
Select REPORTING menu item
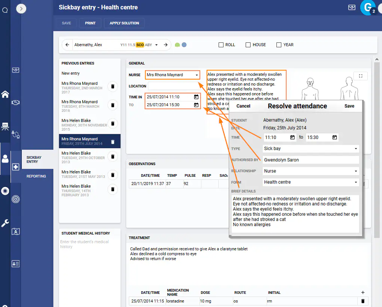point(36,176)
